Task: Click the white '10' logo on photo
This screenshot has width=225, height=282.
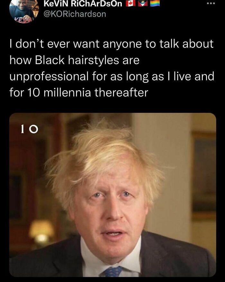Action: coord(30,129)
